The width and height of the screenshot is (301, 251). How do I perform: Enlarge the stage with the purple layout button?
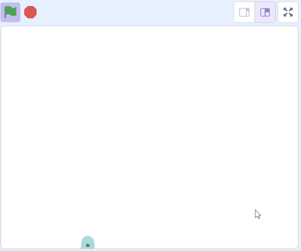(x=265, y=12)
